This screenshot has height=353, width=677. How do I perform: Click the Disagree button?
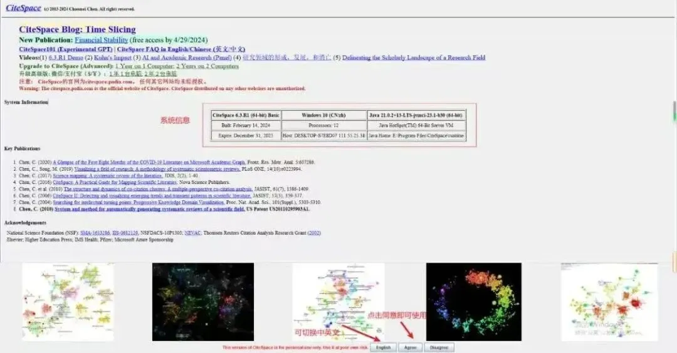(x=439, y=347)
